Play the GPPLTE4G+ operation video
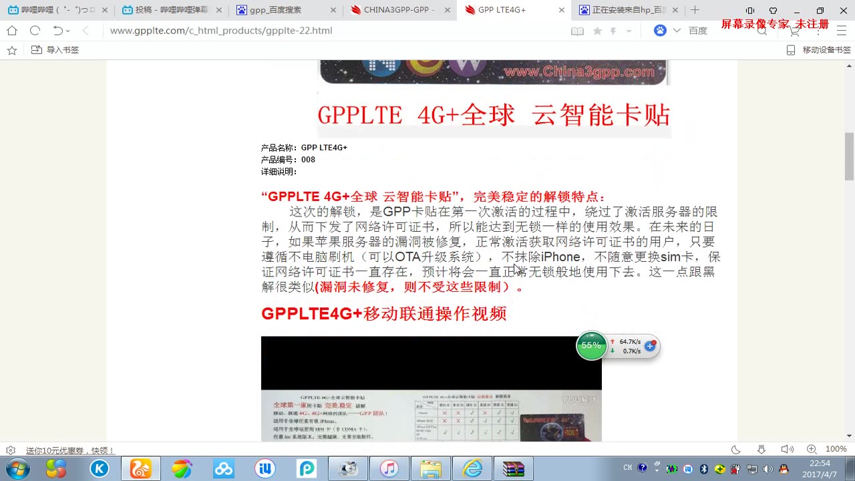The width and height of the screenshot is (855, 481). [431, 388]
